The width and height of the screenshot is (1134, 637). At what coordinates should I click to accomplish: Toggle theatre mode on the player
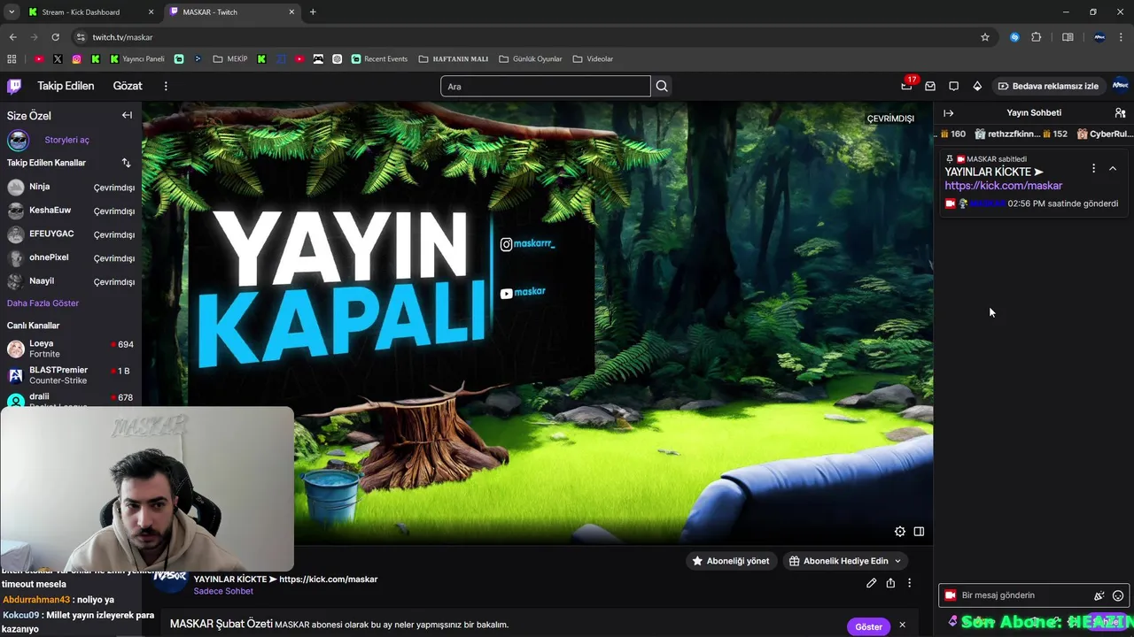(x=919, y=532)
